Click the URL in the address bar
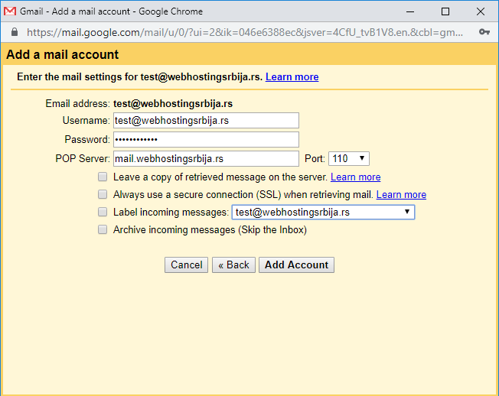 [x=245, y=32]
